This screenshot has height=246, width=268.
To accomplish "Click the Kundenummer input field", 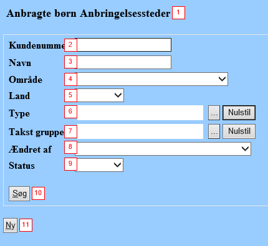I will tap(123, 45).
